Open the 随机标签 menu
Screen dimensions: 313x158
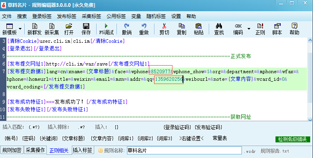pyautogui.click(x=156, y=16)
